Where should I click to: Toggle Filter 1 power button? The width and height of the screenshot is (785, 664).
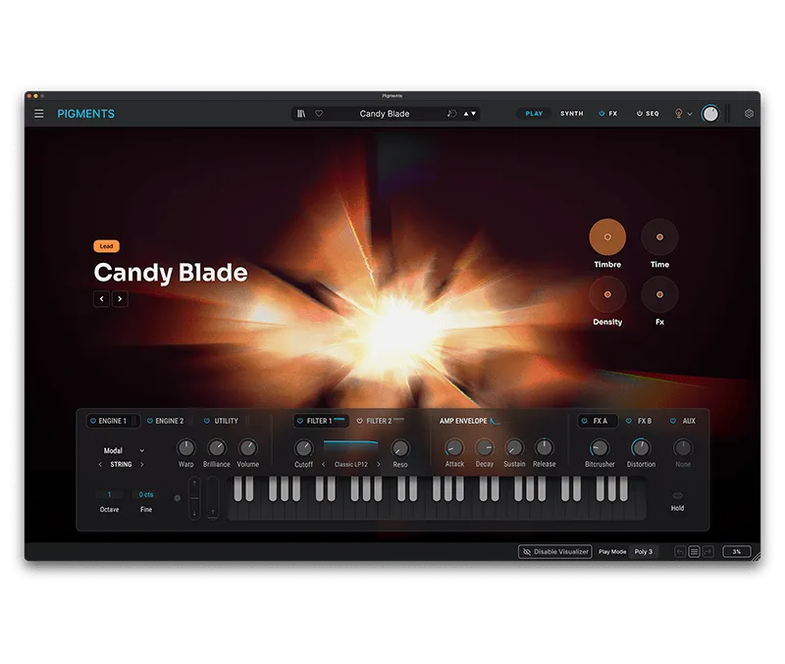point(300,421)
